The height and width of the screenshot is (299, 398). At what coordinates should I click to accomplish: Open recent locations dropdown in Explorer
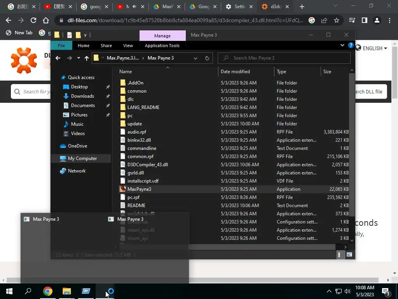(79, 58)
